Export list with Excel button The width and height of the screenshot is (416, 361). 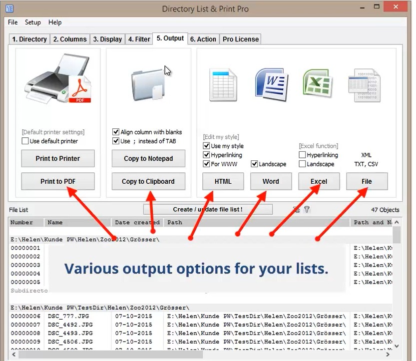pos(319,181)
